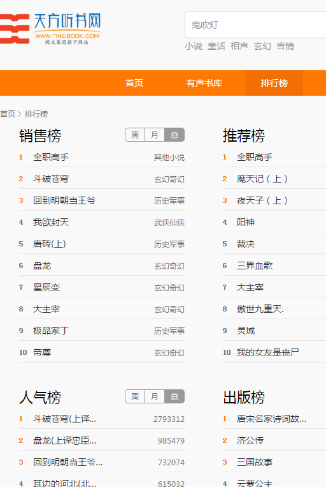Open 魔天记（上） in 推荐榜
Screen dimensions: 326x487
coord(262,179)
